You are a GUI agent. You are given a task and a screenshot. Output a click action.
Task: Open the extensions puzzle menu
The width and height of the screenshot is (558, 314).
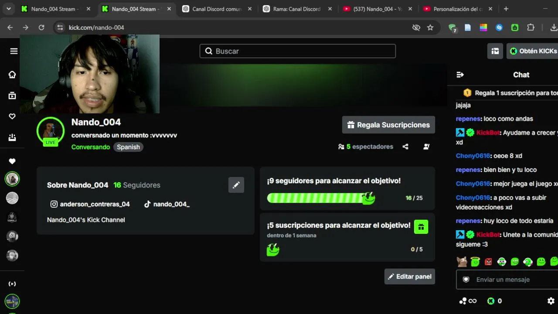coord(531,27)
